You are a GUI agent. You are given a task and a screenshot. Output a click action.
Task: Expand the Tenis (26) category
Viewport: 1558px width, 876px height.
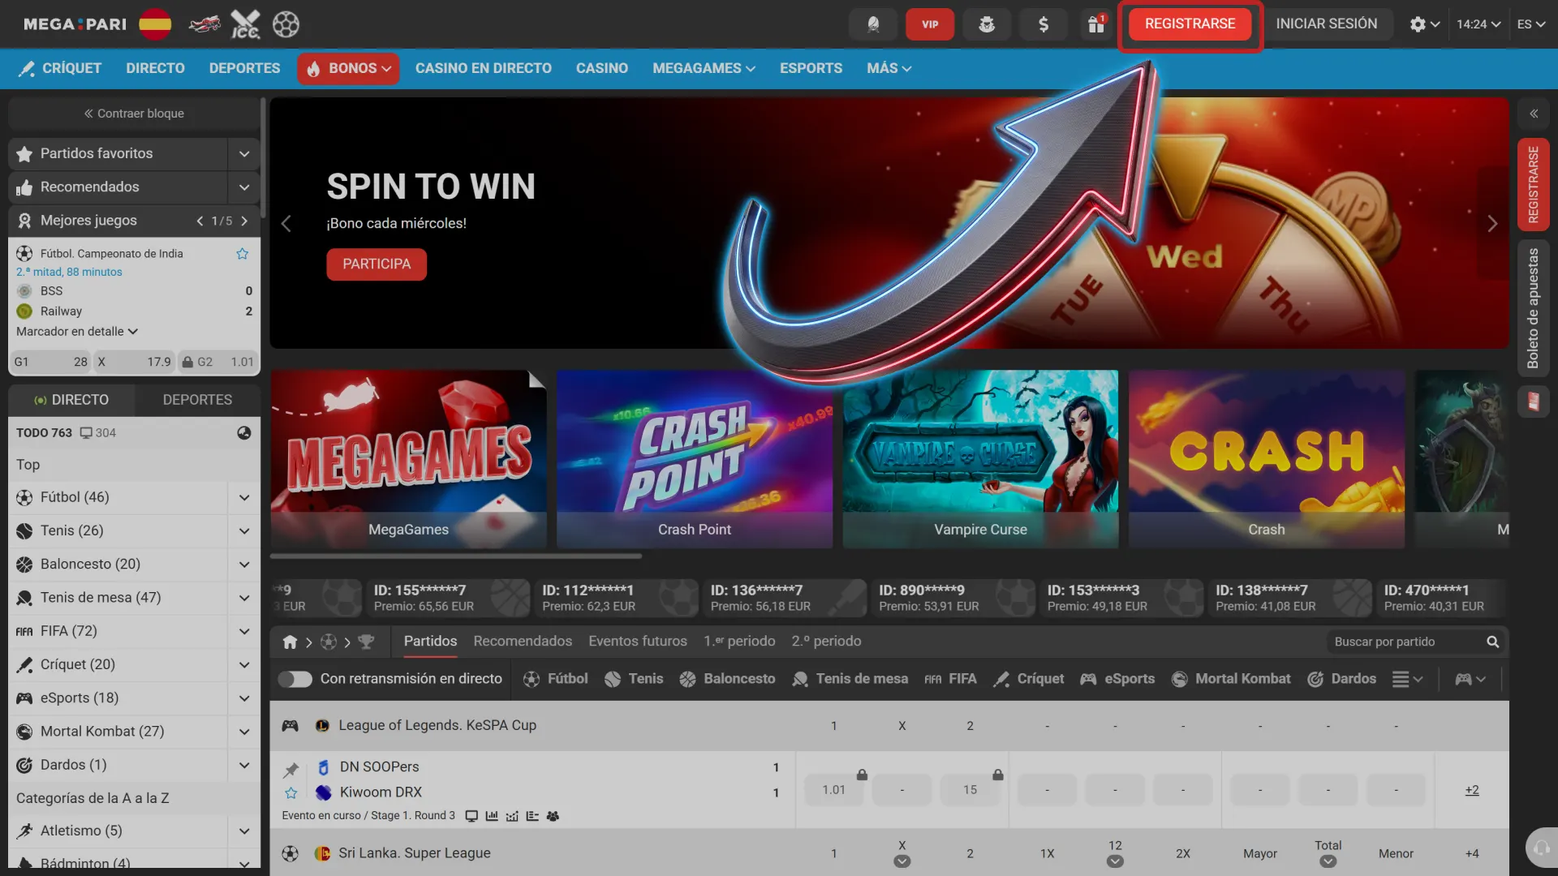point(244,531)
